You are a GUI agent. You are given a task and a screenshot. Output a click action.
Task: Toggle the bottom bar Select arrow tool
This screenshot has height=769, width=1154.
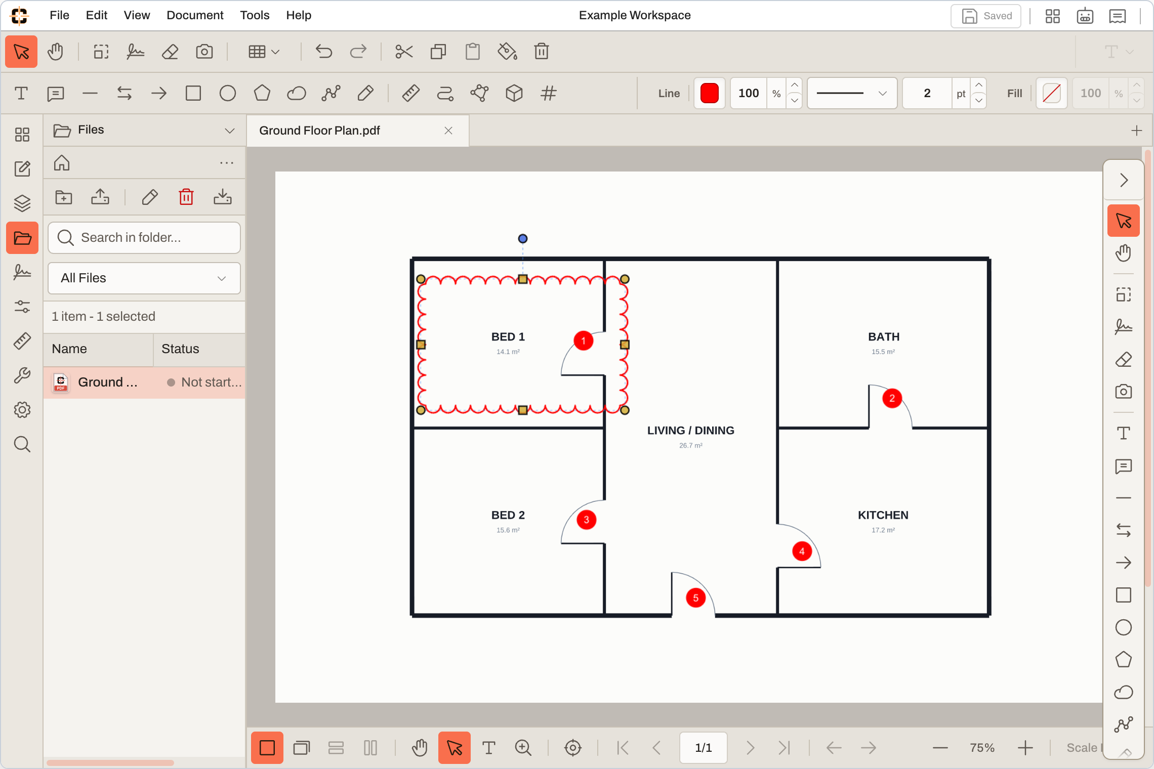tap(455, 748)
